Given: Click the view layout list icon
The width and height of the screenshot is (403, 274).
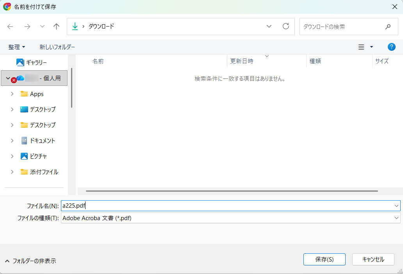Looking at the screenshot, I should pos(361,47).
